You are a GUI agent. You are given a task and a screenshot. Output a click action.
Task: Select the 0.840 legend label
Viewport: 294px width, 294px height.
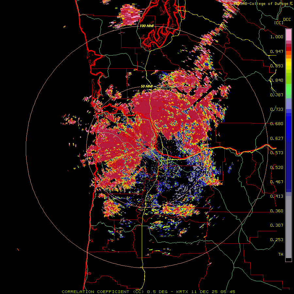277,80
